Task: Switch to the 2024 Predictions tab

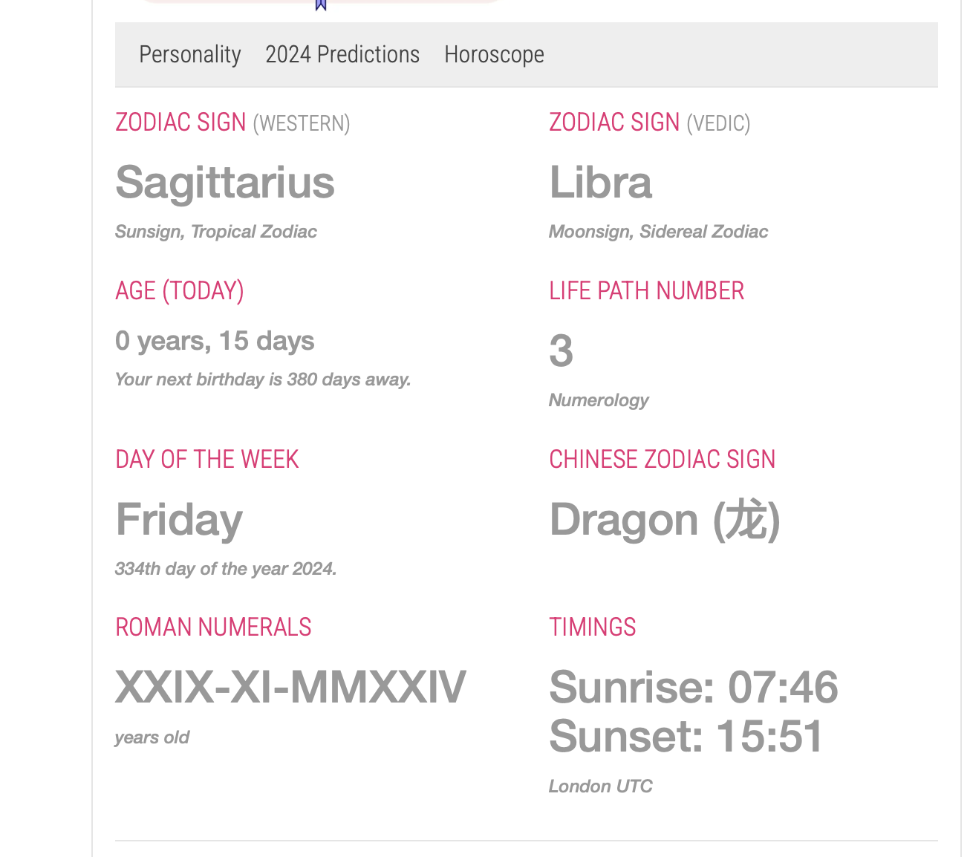Action: 342,55
